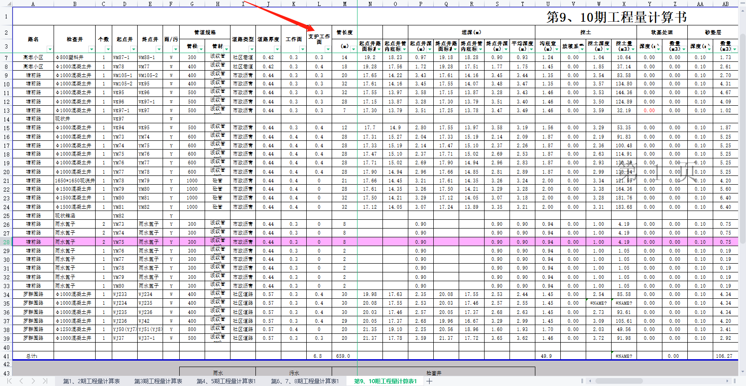Open the 终点井 column filter dropdown

159,49
